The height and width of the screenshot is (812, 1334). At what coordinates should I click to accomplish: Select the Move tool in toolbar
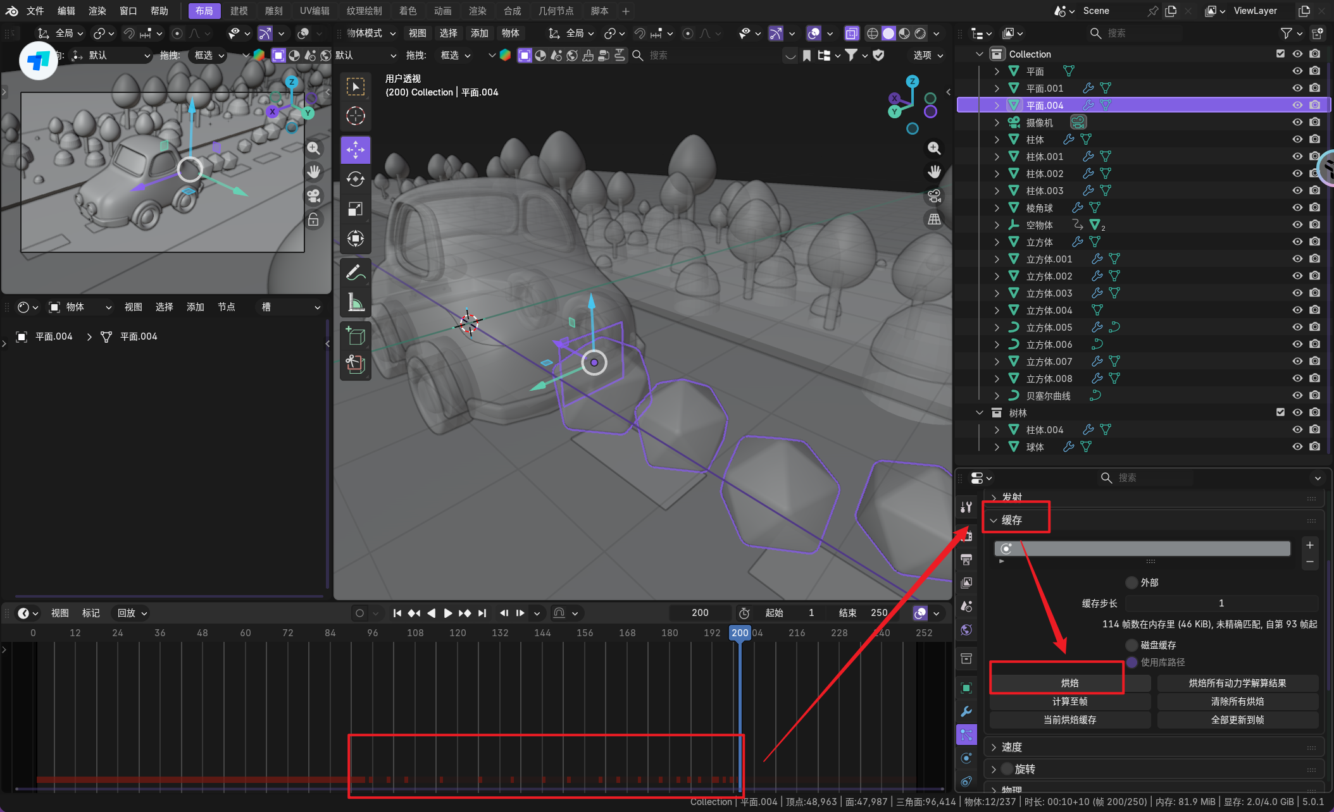356,150
